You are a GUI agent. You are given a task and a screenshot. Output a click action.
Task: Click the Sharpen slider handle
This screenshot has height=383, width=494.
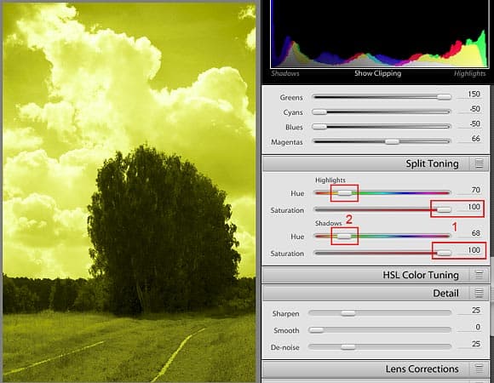[348, 313]
